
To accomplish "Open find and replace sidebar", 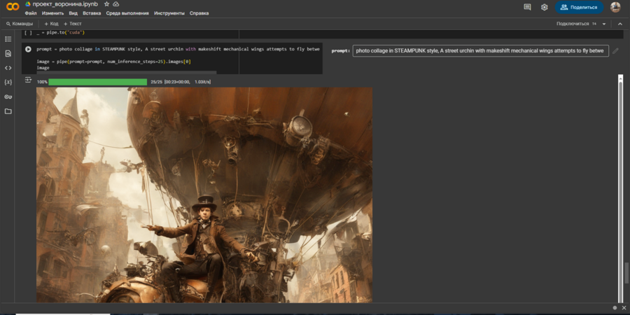I will click(8, 53).
